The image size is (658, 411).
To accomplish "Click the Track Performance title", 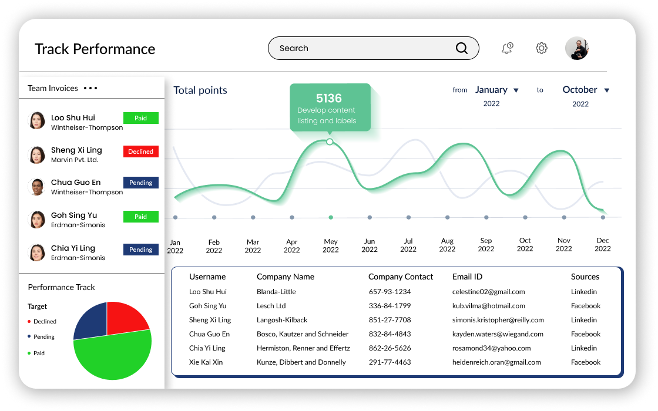I will click(95, 49).
